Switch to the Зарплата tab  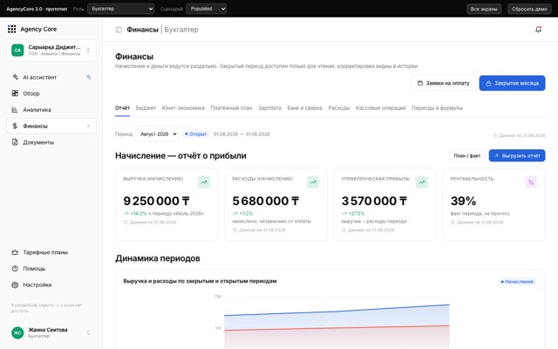click(269, 107)
